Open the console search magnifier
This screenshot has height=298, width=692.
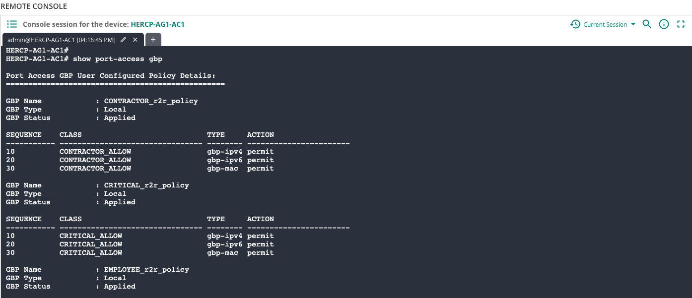pyautogui.click(x=647, y=24)
